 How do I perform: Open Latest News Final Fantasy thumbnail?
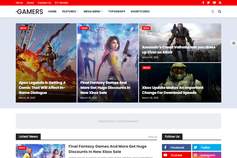(40, 151)
